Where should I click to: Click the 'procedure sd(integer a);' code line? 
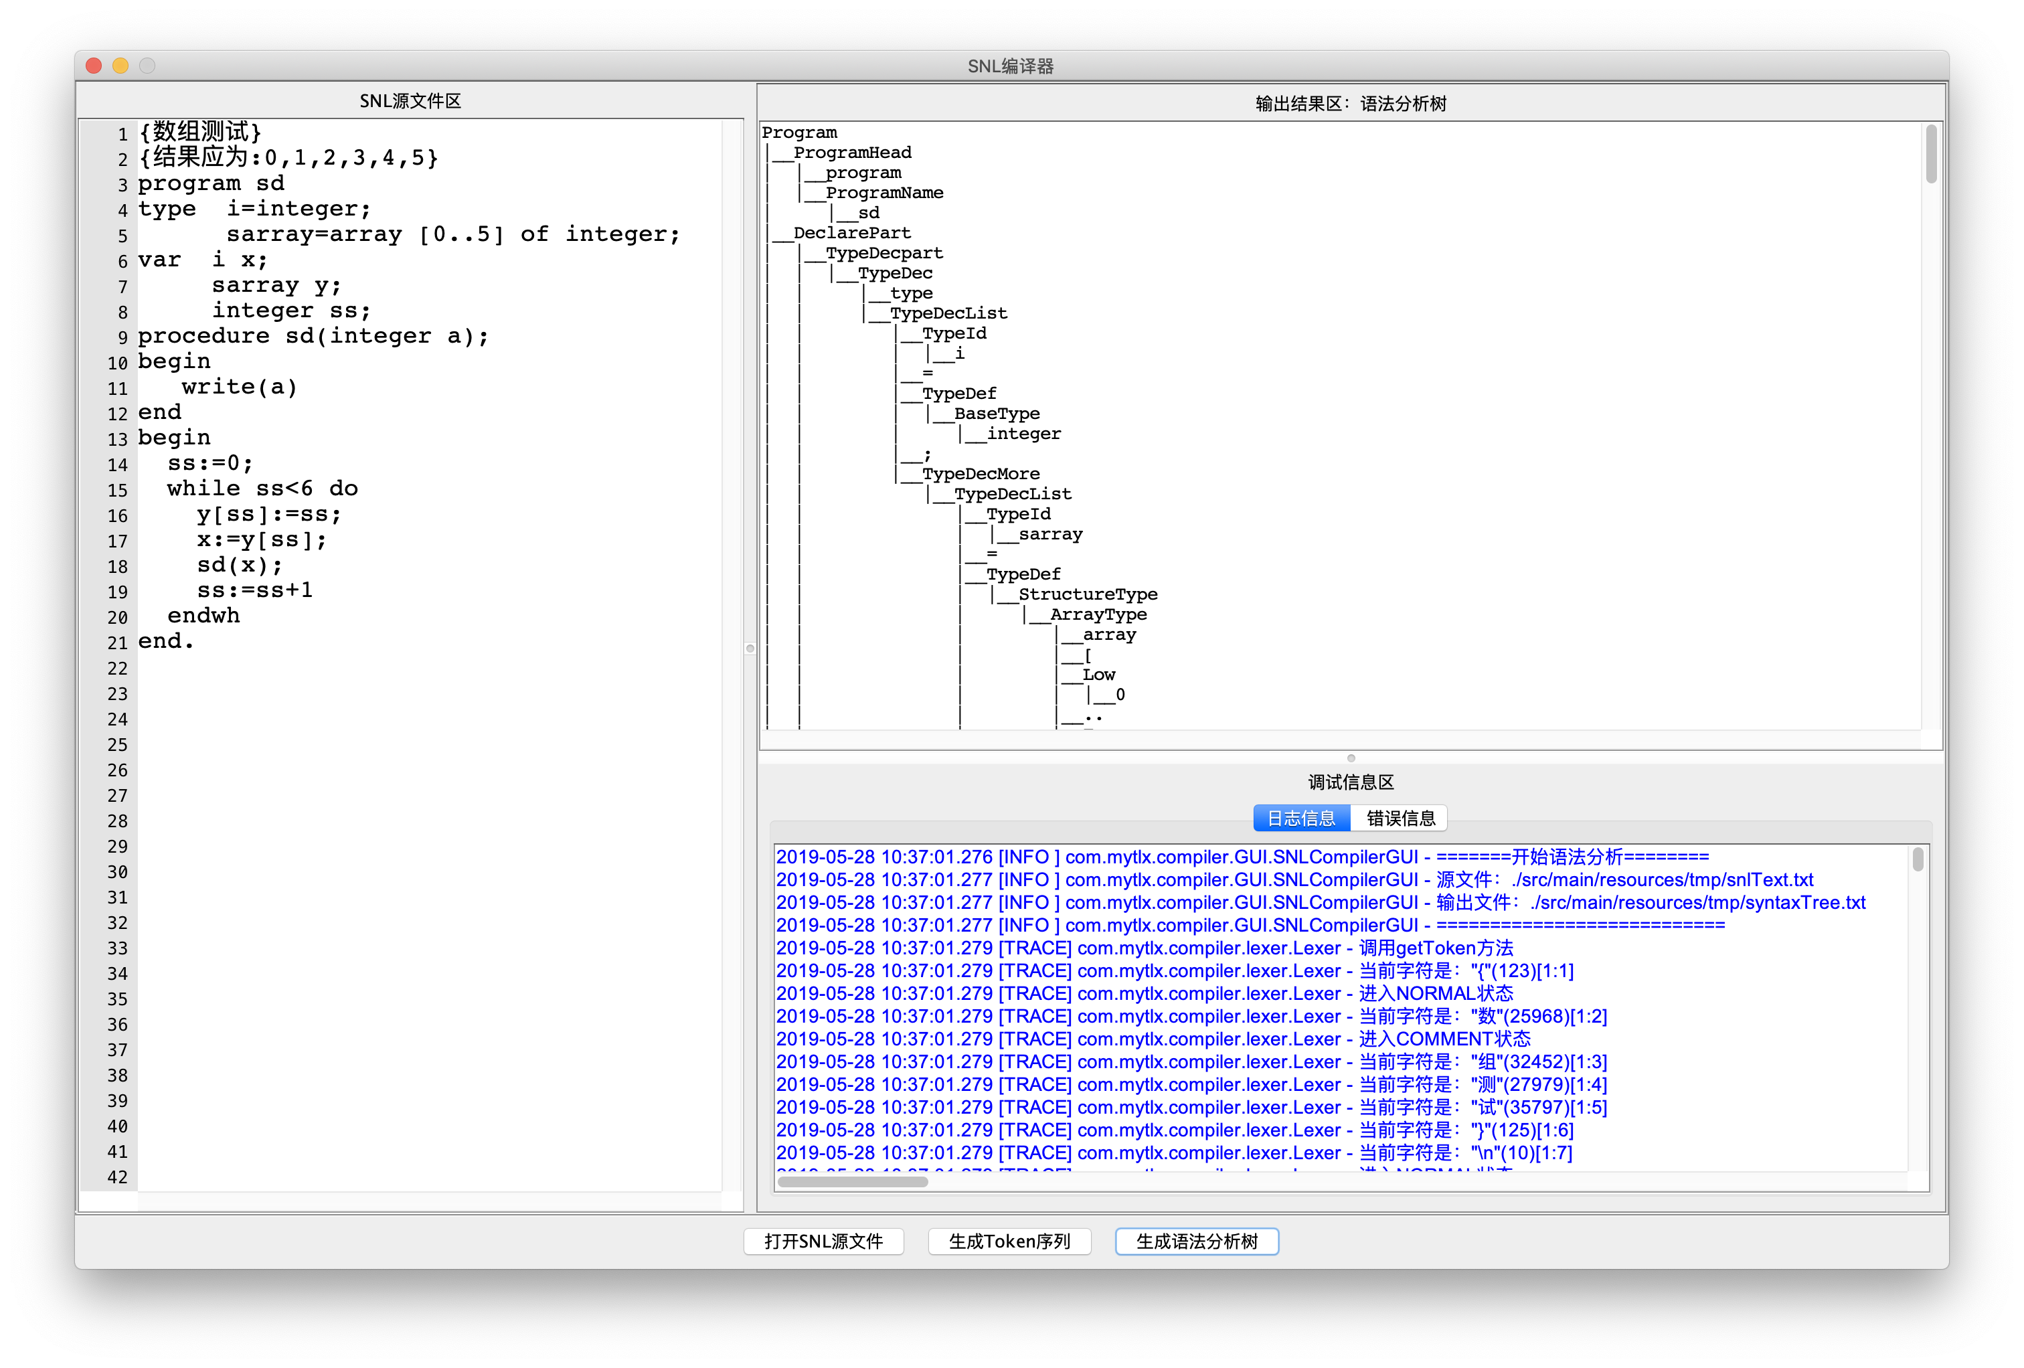click(x=313, y=336)
